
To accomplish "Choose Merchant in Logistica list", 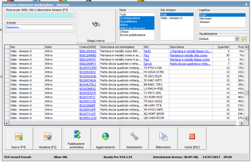I will [x=222, y=19].
